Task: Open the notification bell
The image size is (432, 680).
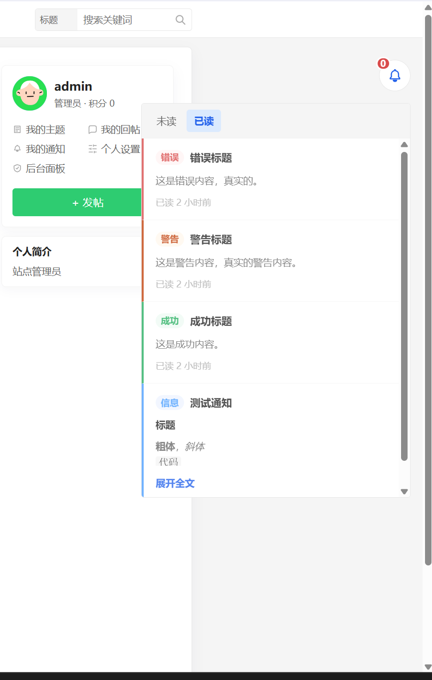Action: [395, 76]
